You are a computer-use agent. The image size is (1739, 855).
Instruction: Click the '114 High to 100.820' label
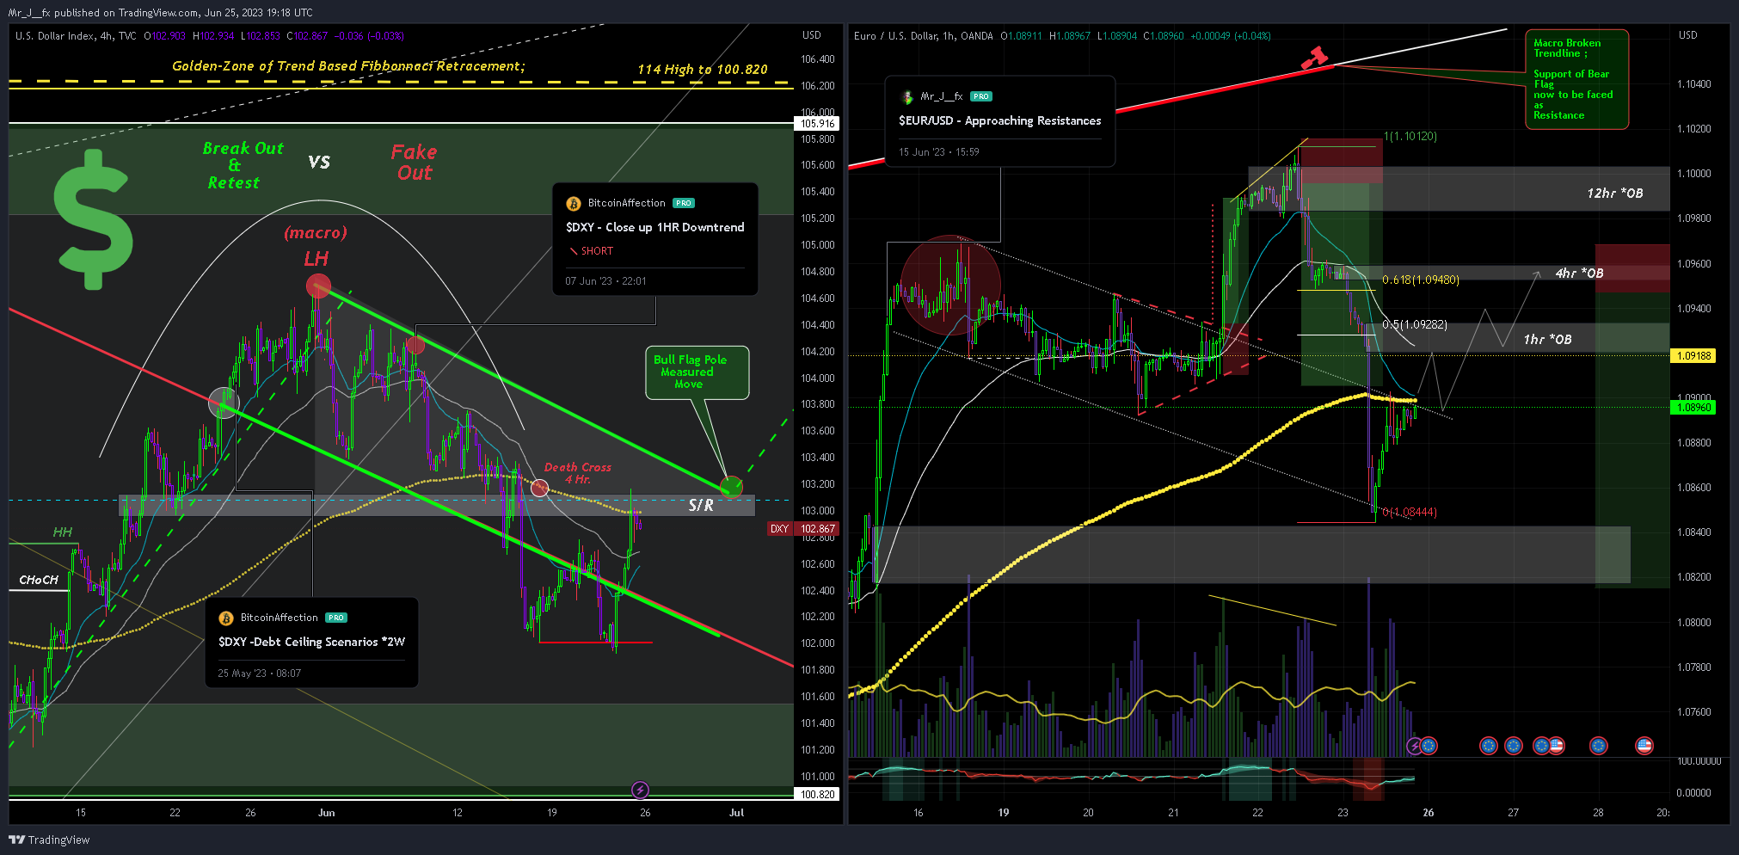click(703, 70)
